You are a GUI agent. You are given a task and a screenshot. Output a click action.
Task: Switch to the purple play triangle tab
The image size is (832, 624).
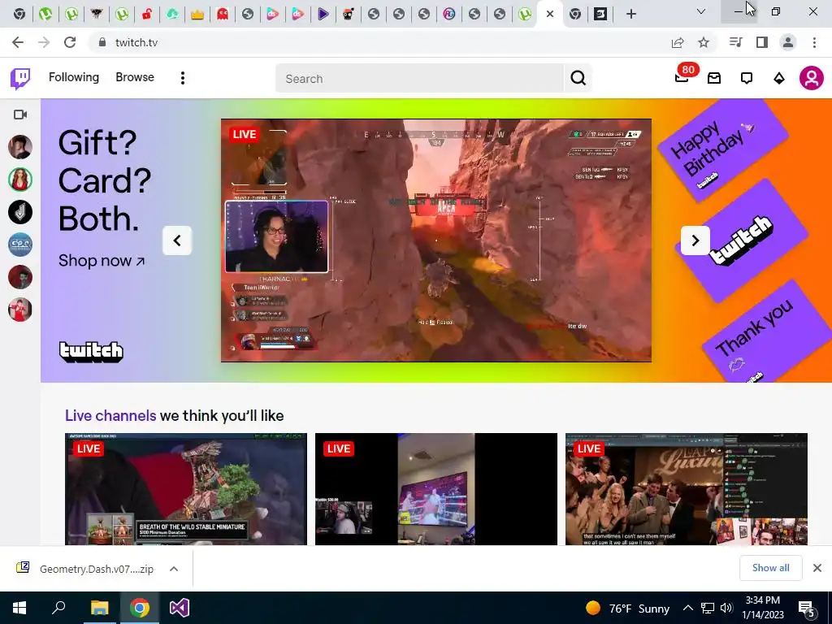pyautogui.click(x=323, y=14)
